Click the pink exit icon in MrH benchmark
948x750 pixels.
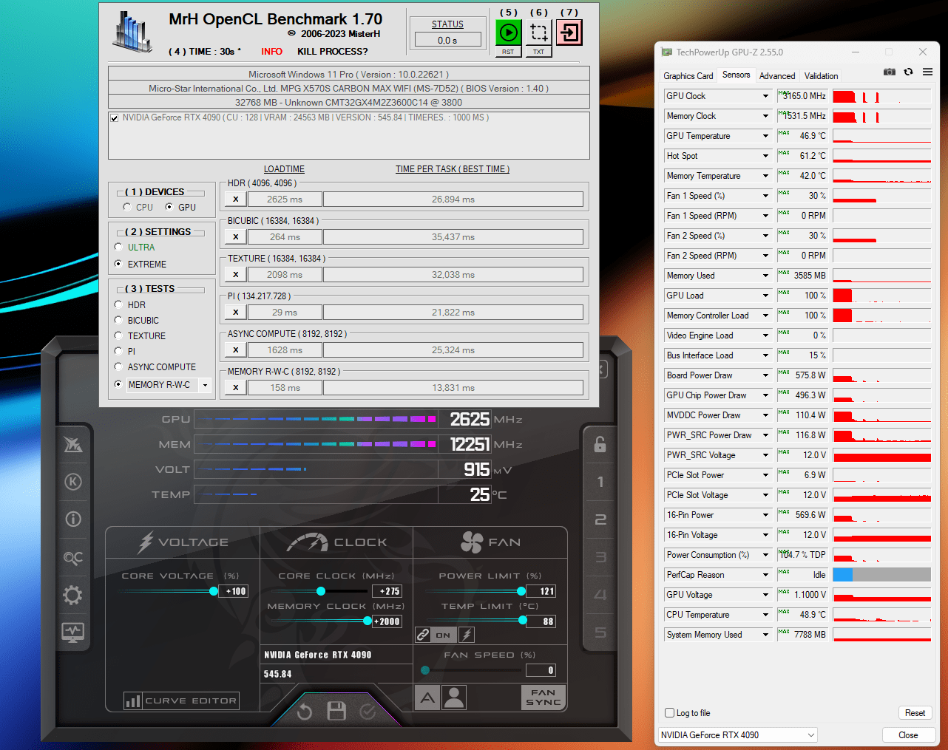569,33
